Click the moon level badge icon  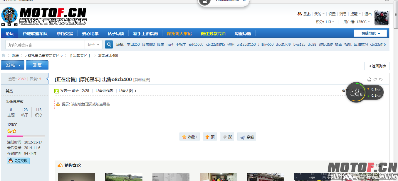(x=9, y=131)
